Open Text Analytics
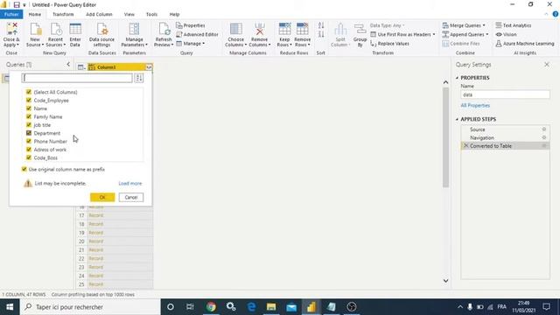 (x=514, y=25)
